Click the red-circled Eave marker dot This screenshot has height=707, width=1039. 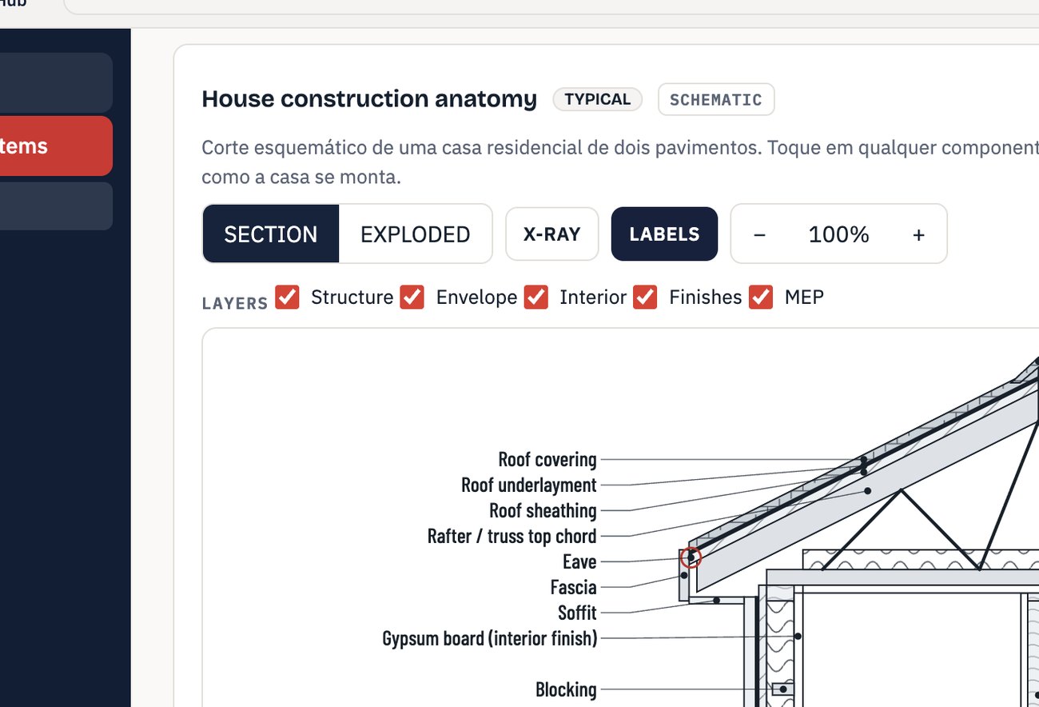[x=691, y=557]
